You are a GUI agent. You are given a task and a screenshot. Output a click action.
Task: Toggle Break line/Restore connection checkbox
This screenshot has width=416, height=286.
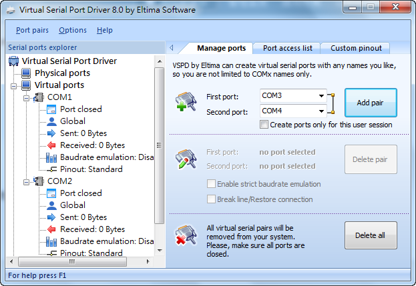pyautogui.click(x=211, y=199)
